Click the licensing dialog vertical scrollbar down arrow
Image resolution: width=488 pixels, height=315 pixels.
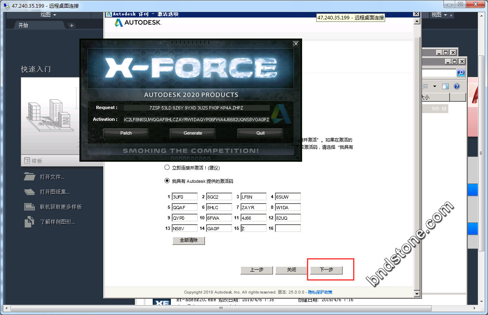(x=416, y=294)
